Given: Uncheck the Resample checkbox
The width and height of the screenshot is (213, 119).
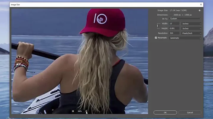Looking at the screenshot, I should 156,38.
